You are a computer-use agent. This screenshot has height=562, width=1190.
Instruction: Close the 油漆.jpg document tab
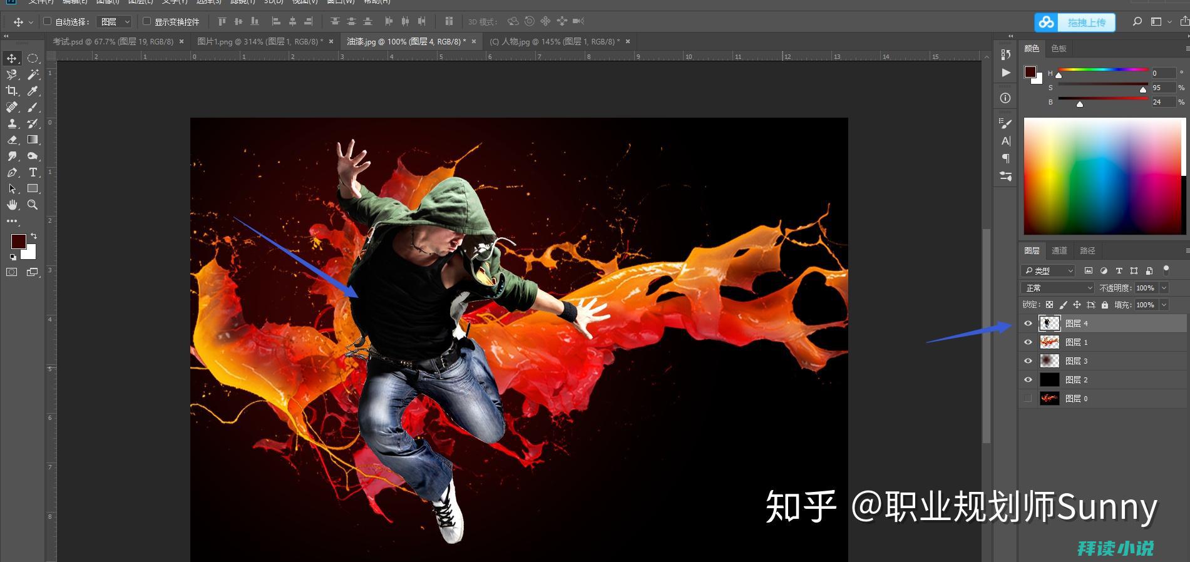point(474,41)
